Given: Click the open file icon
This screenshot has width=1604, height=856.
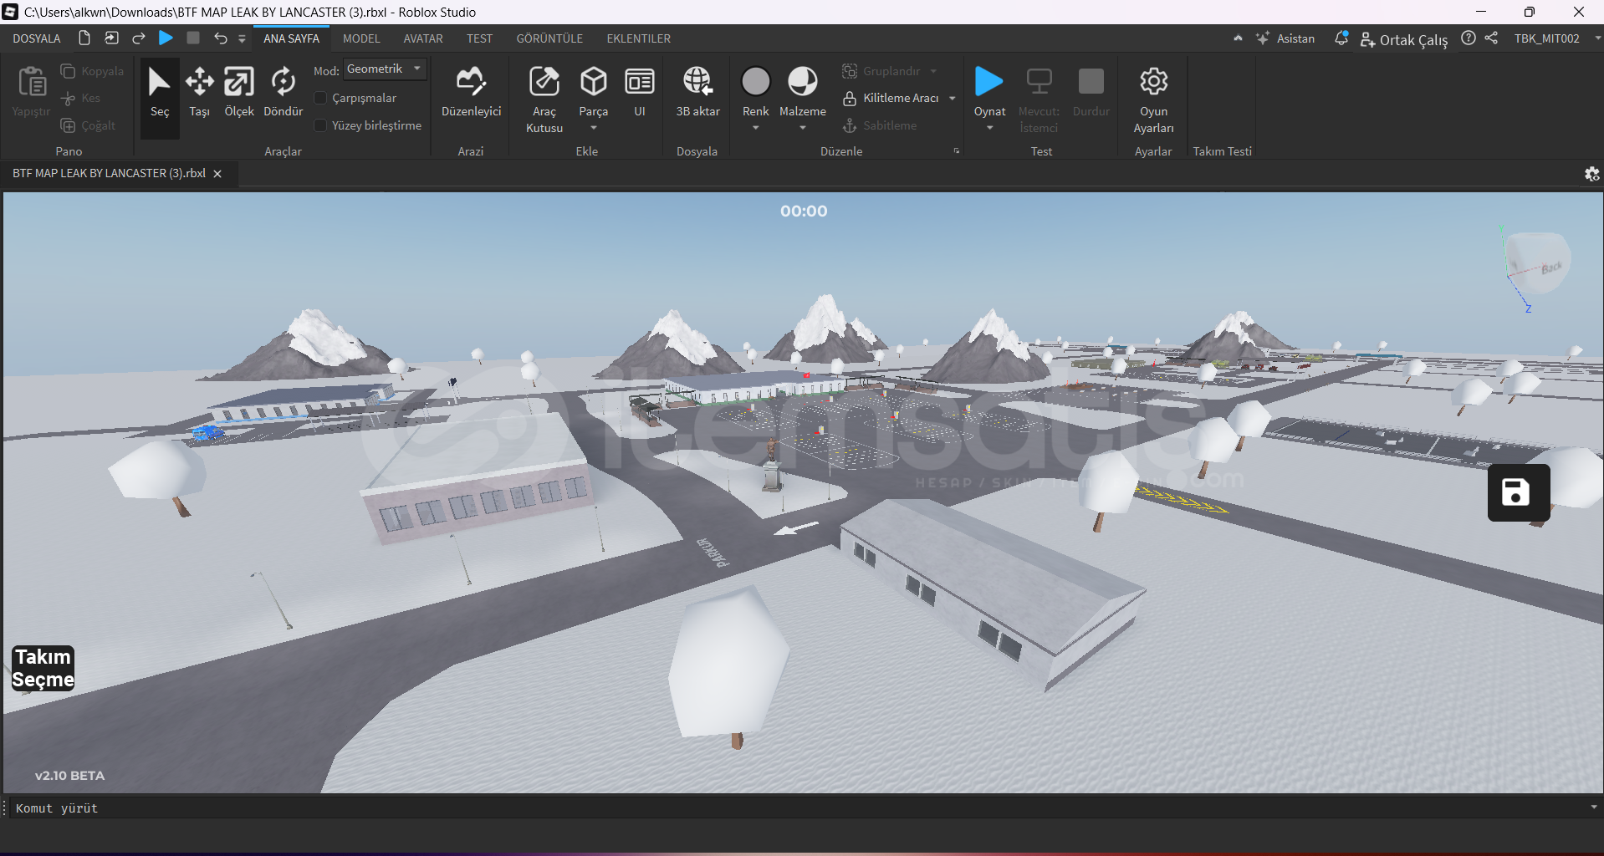Looking at the screenshot, I should (111, 38).
